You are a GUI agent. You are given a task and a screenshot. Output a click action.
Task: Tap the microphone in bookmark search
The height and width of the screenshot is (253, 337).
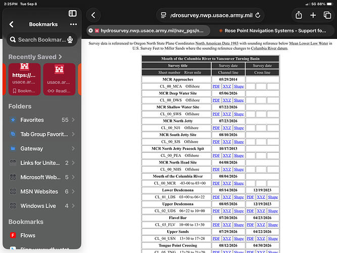pos(70,39)
